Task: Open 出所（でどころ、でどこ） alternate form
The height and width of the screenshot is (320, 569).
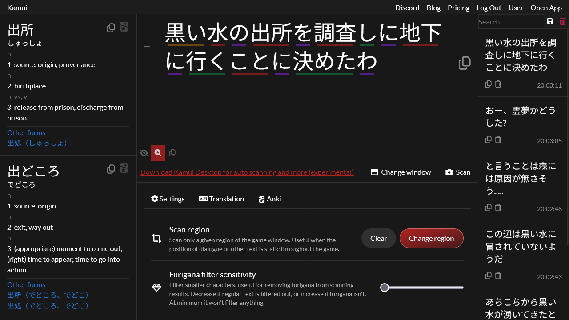Action: click(48, 295)
